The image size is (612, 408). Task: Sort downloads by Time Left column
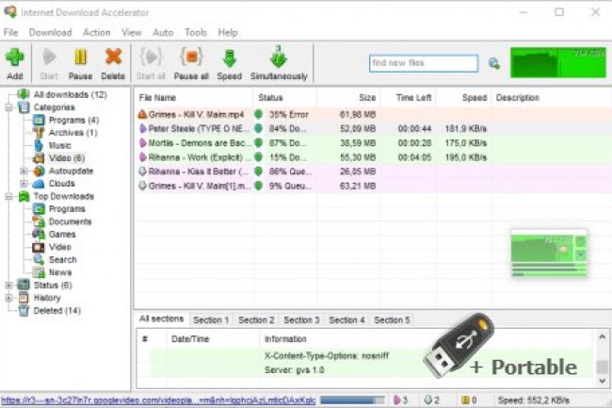pos(414,97)
